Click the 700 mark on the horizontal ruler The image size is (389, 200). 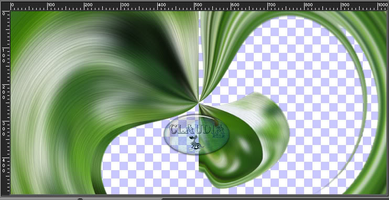click(x=272, y=5)
